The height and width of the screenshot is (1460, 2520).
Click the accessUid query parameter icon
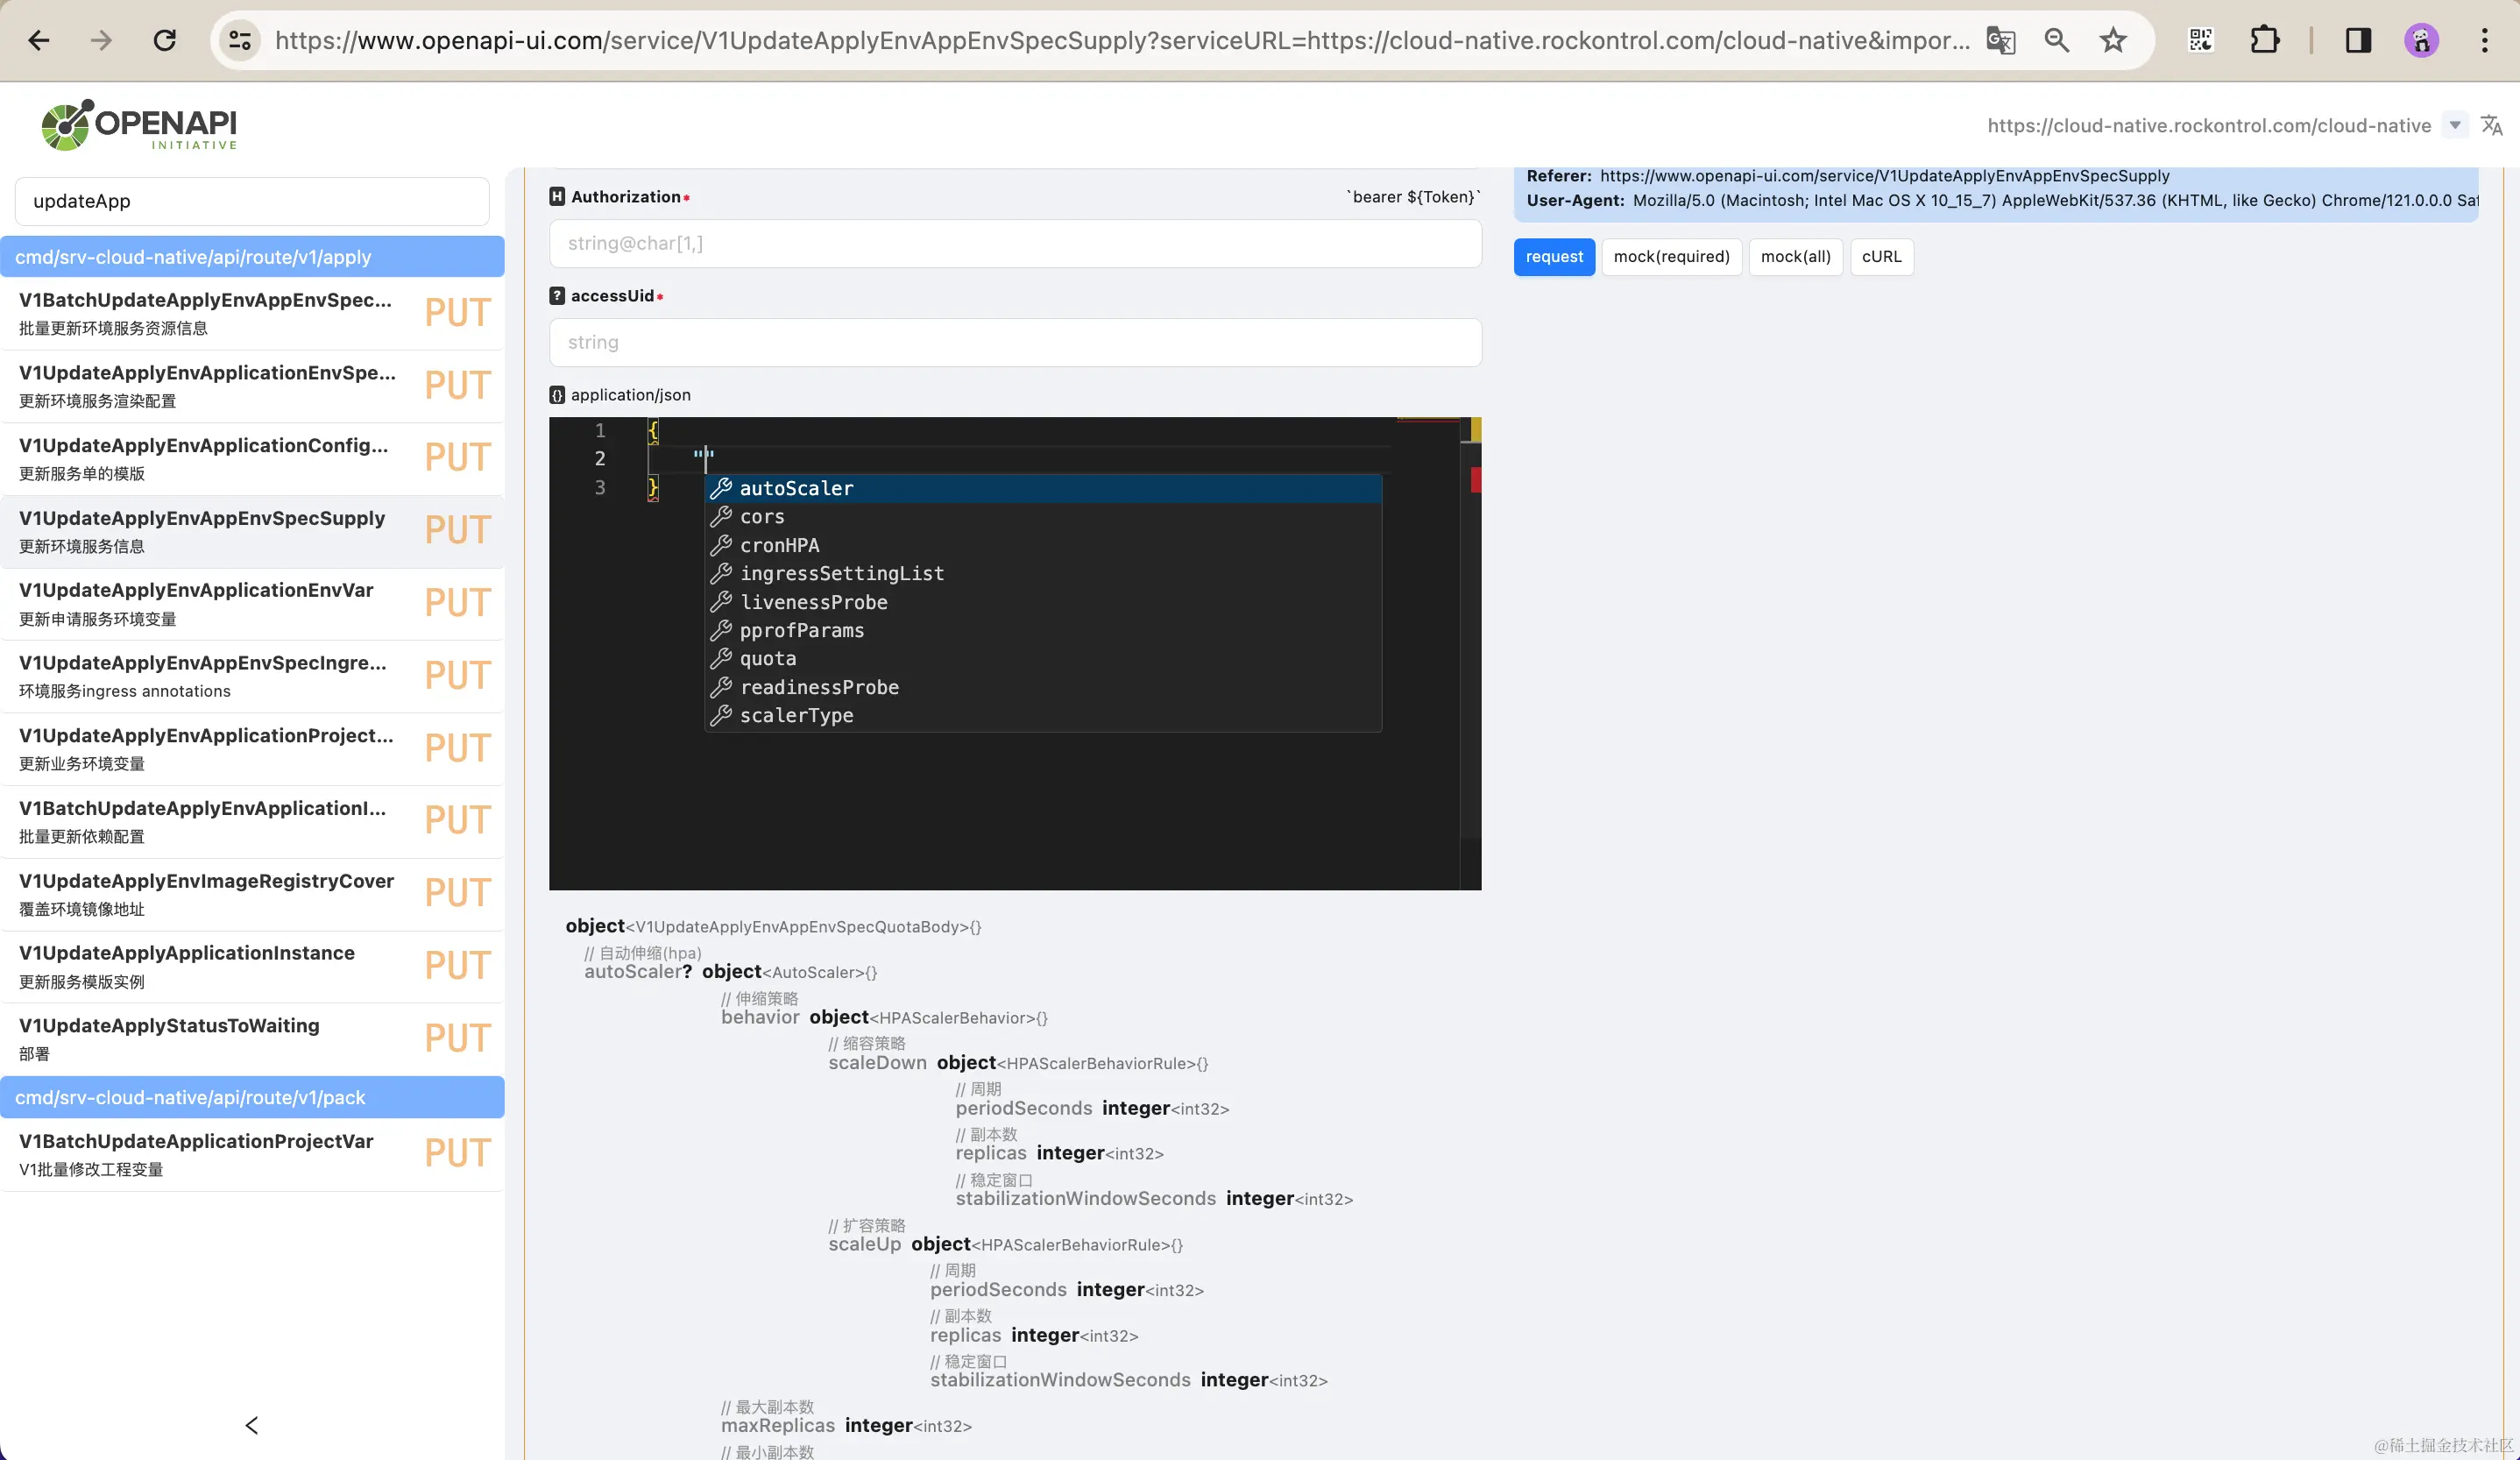pyautogui.click(x=557, y=296)
